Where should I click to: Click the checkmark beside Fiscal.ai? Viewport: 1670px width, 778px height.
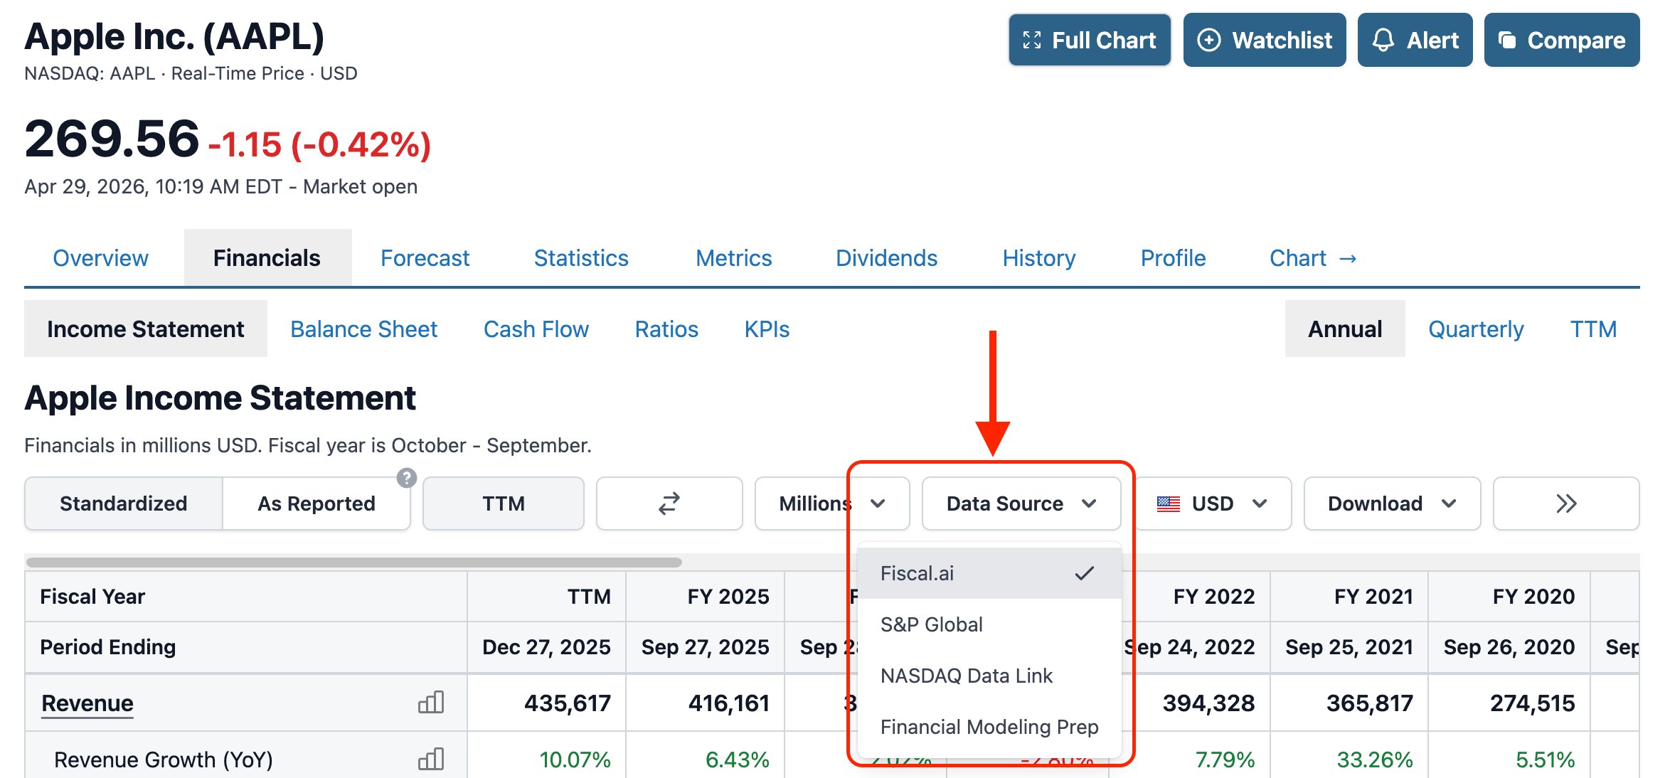point(1085,573)
